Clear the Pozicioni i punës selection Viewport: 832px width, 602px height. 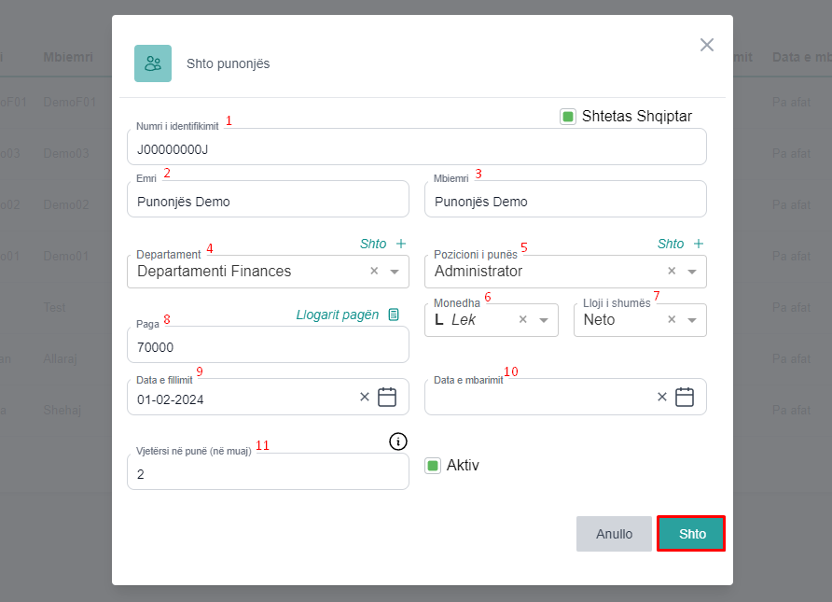click(672, 272)
